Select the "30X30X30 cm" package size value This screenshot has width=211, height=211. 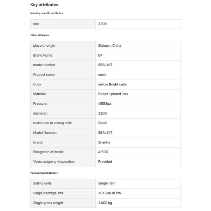point(109,193)
